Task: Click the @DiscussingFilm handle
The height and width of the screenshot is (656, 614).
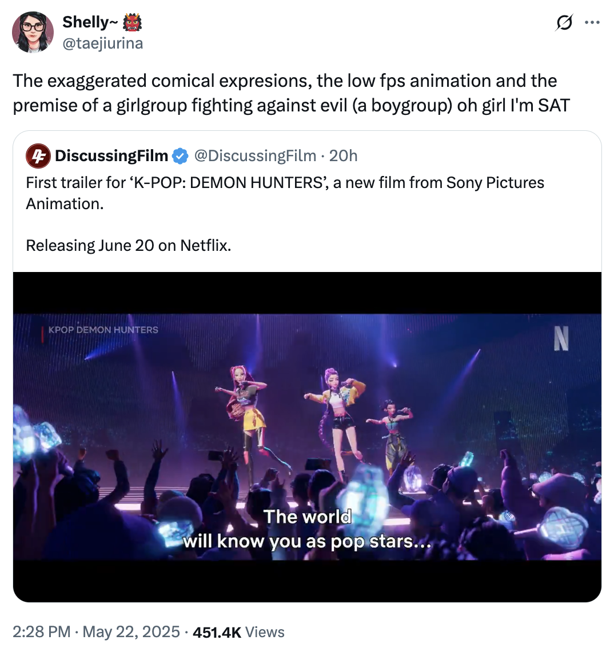Action: (x=255, y=156)
